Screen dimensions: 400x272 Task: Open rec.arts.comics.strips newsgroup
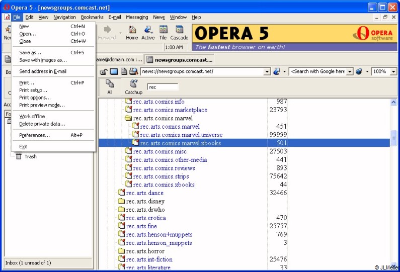[x=161, y=176]
